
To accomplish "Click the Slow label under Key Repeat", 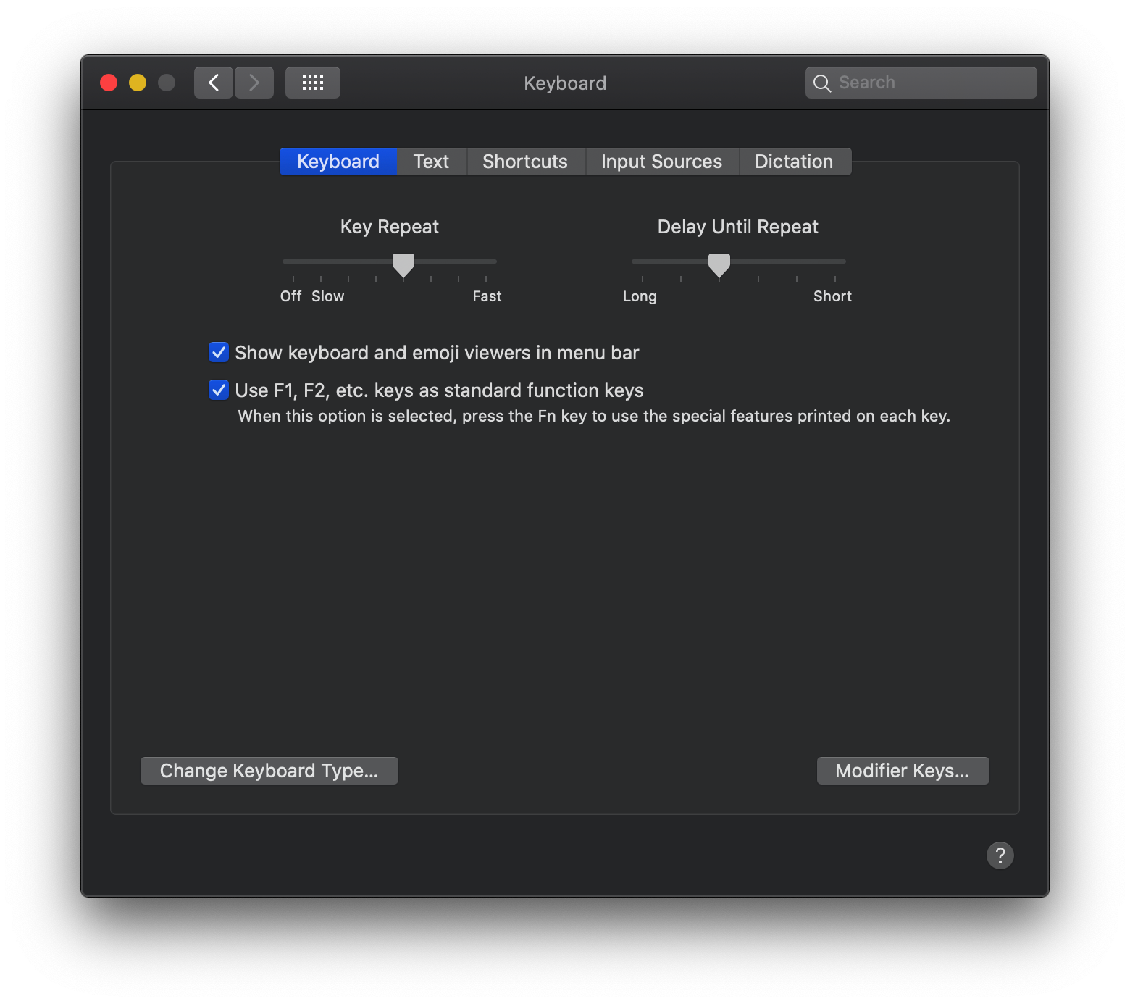I will [328, 296].
